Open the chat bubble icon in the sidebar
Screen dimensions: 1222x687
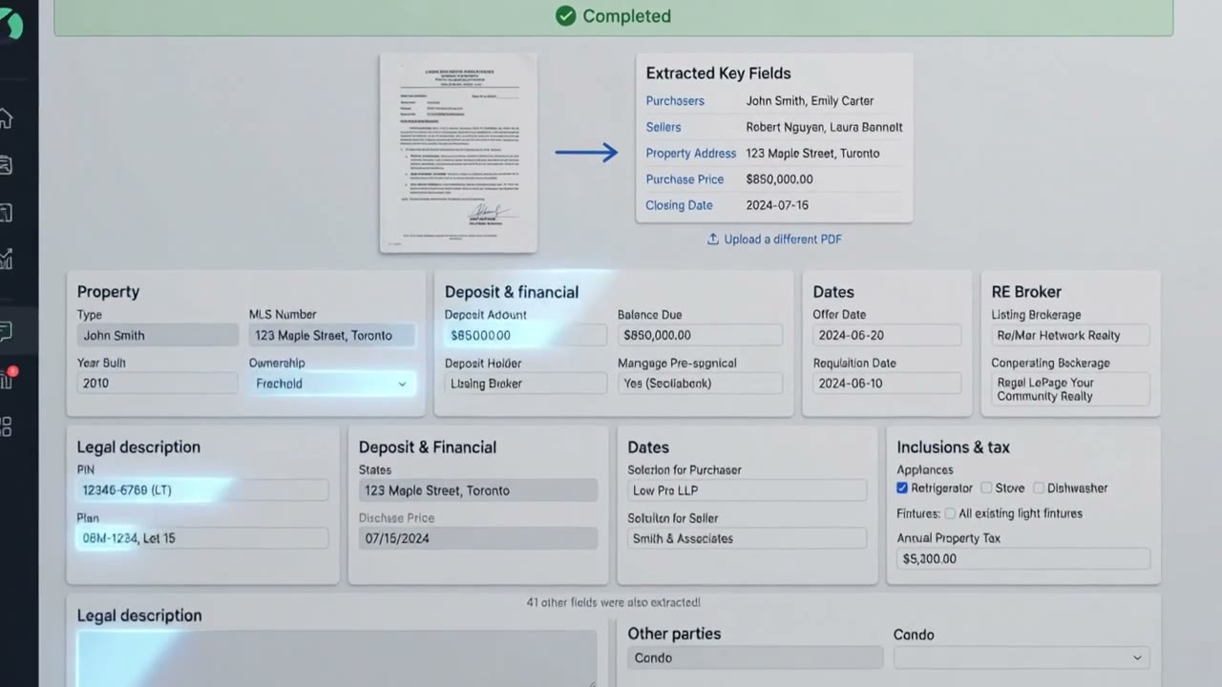[x=6, y=332]
